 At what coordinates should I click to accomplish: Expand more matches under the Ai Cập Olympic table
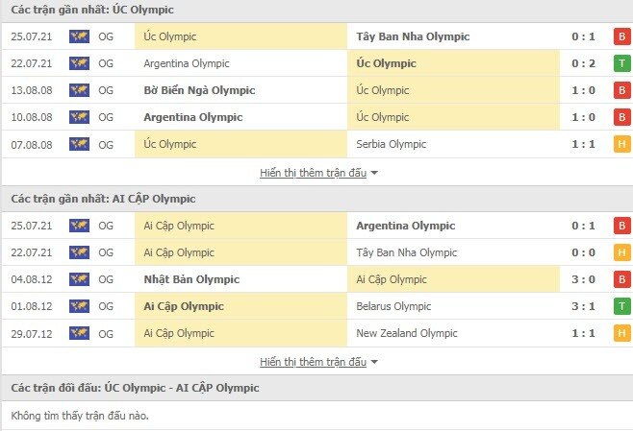318,362
